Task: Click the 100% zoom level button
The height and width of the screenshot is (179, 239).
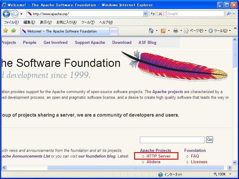Action: (220, 174)
